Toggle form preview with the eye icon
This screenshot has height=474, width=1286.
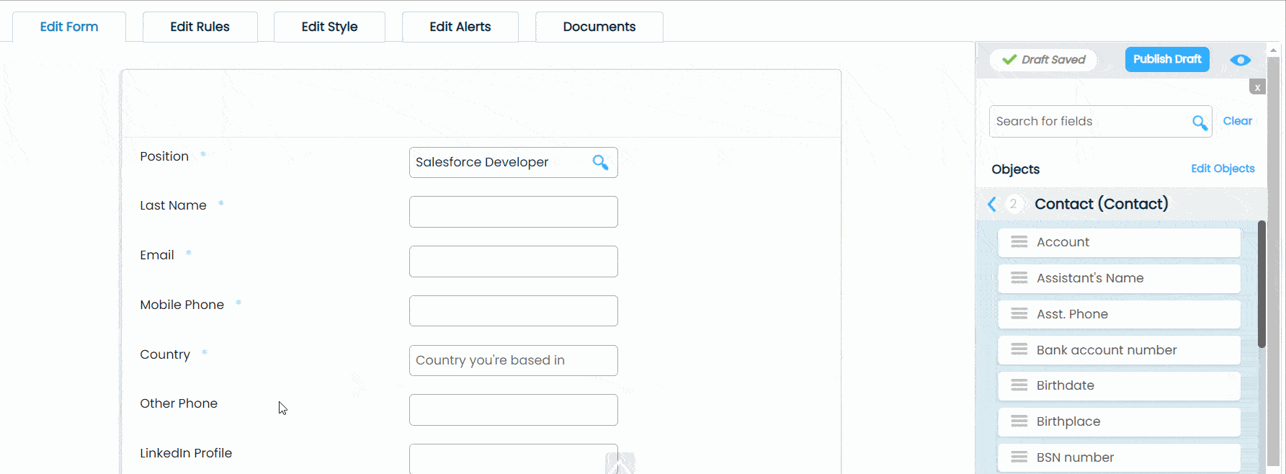1240,60
